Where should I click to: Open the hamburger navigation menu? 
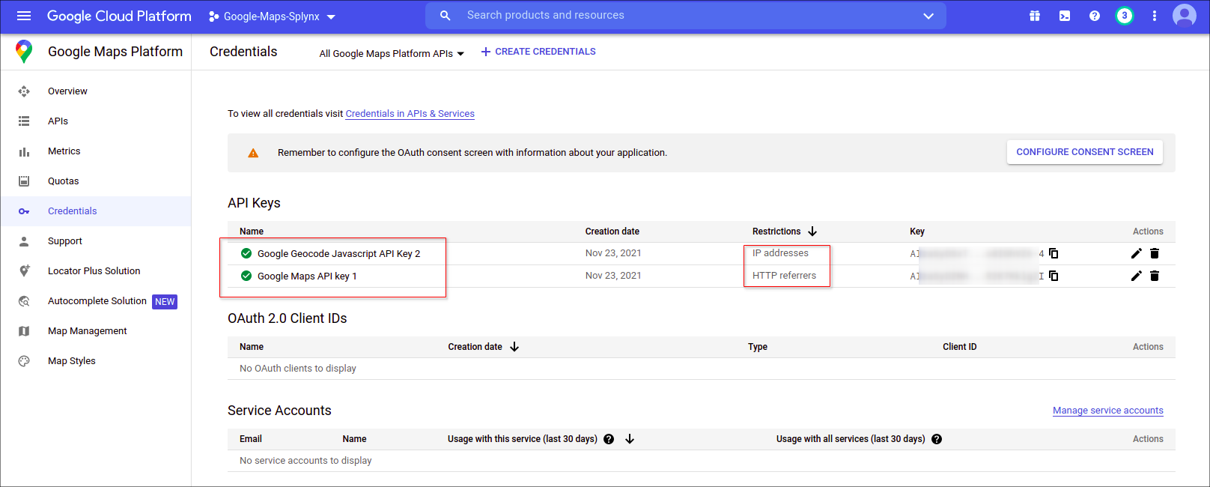click(24, 16)
